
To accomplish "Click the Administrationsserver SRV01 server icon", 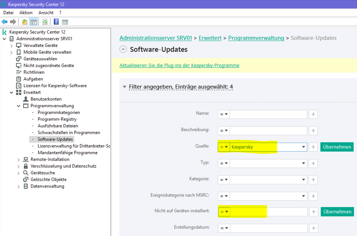I will point(12,39).
